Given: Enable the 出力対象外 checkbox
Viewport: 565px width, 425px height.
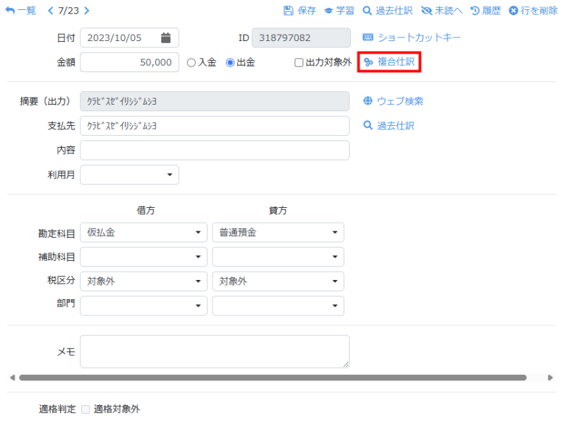Looking at the screenshot, I should pyautogui.click(x=299, y=63).
